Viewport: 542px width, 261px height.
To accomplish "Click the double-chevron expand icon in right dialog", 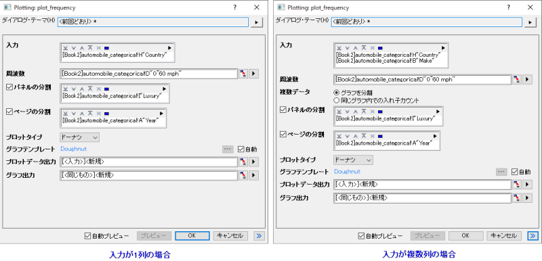I will click(x=533, y=236).
